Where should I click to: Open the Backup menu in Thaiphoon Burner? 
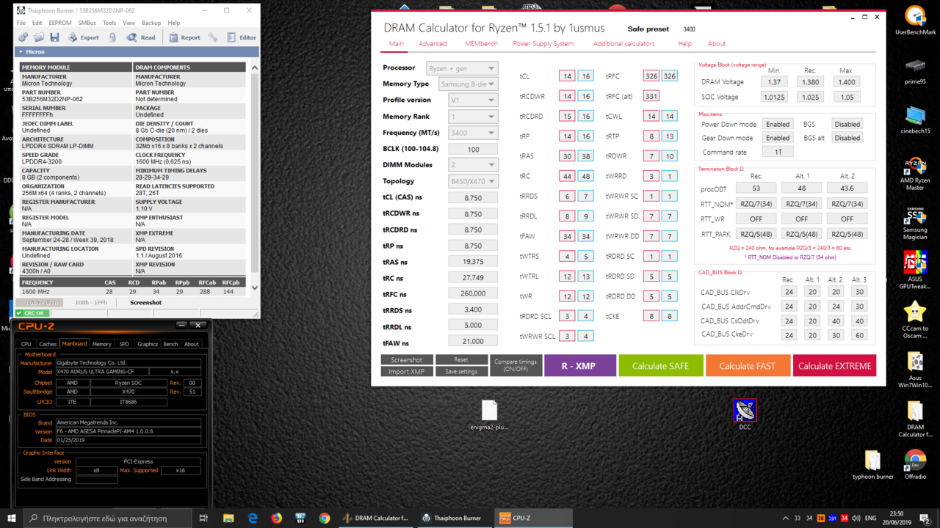tap(151, 23)
